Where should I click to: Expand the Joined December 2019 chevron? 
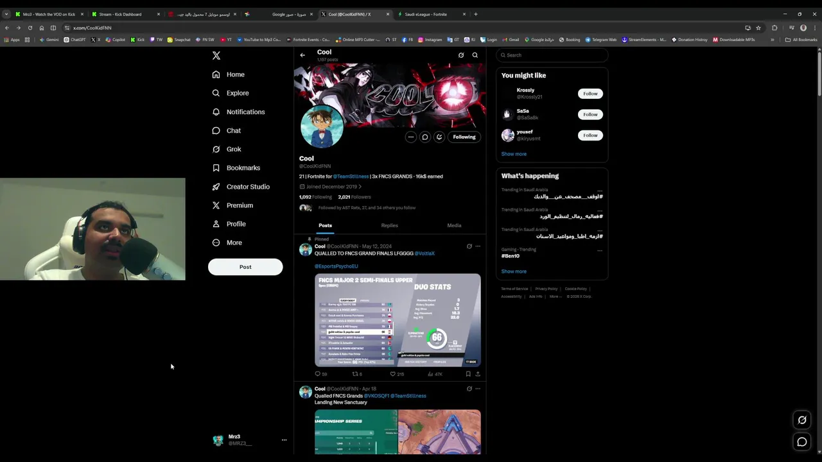[360, 187]
